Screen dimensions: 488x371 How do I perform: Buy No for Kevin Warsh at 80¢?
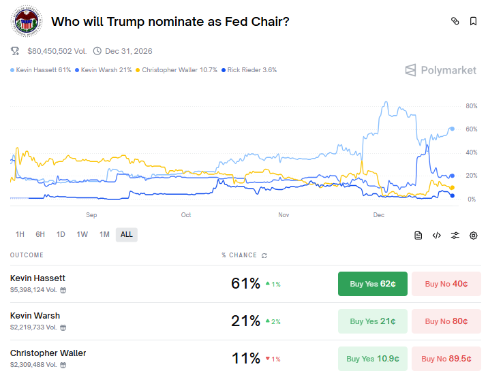click(x=446, y=321)
